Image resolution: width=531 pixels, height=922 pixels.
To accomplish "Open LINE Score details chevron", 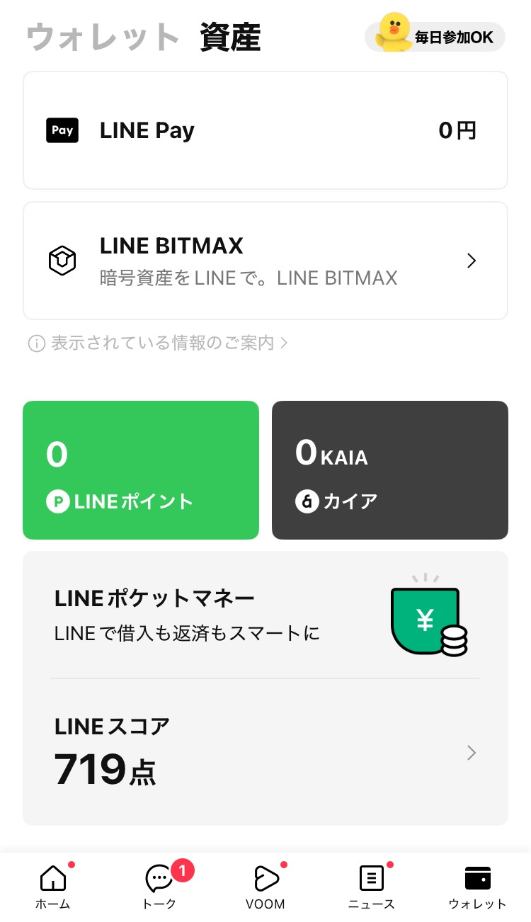I will point(472,753).
